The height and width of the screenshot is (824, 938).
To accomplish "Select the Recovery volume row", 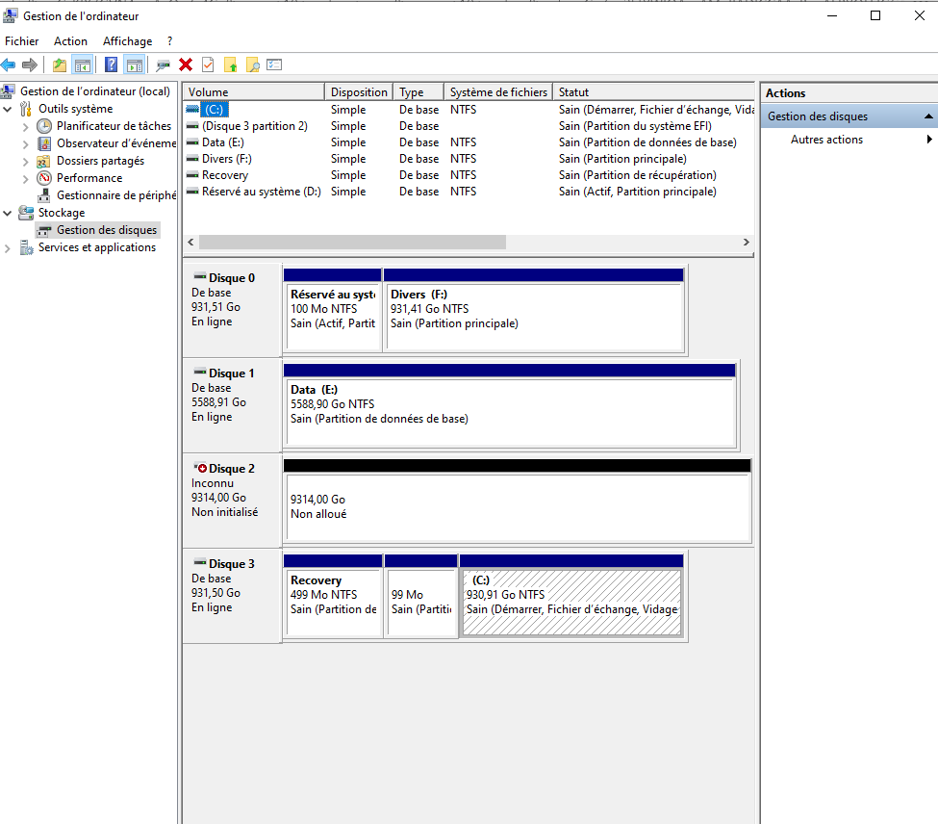I will (x=469, y=175).
